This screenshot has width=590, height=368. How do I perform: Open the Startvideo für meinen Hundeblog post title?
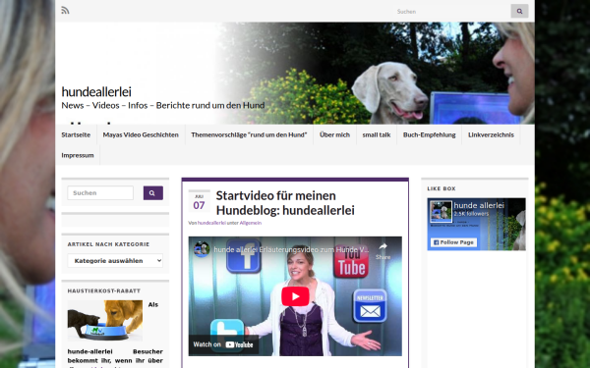(x=285, y=203)
